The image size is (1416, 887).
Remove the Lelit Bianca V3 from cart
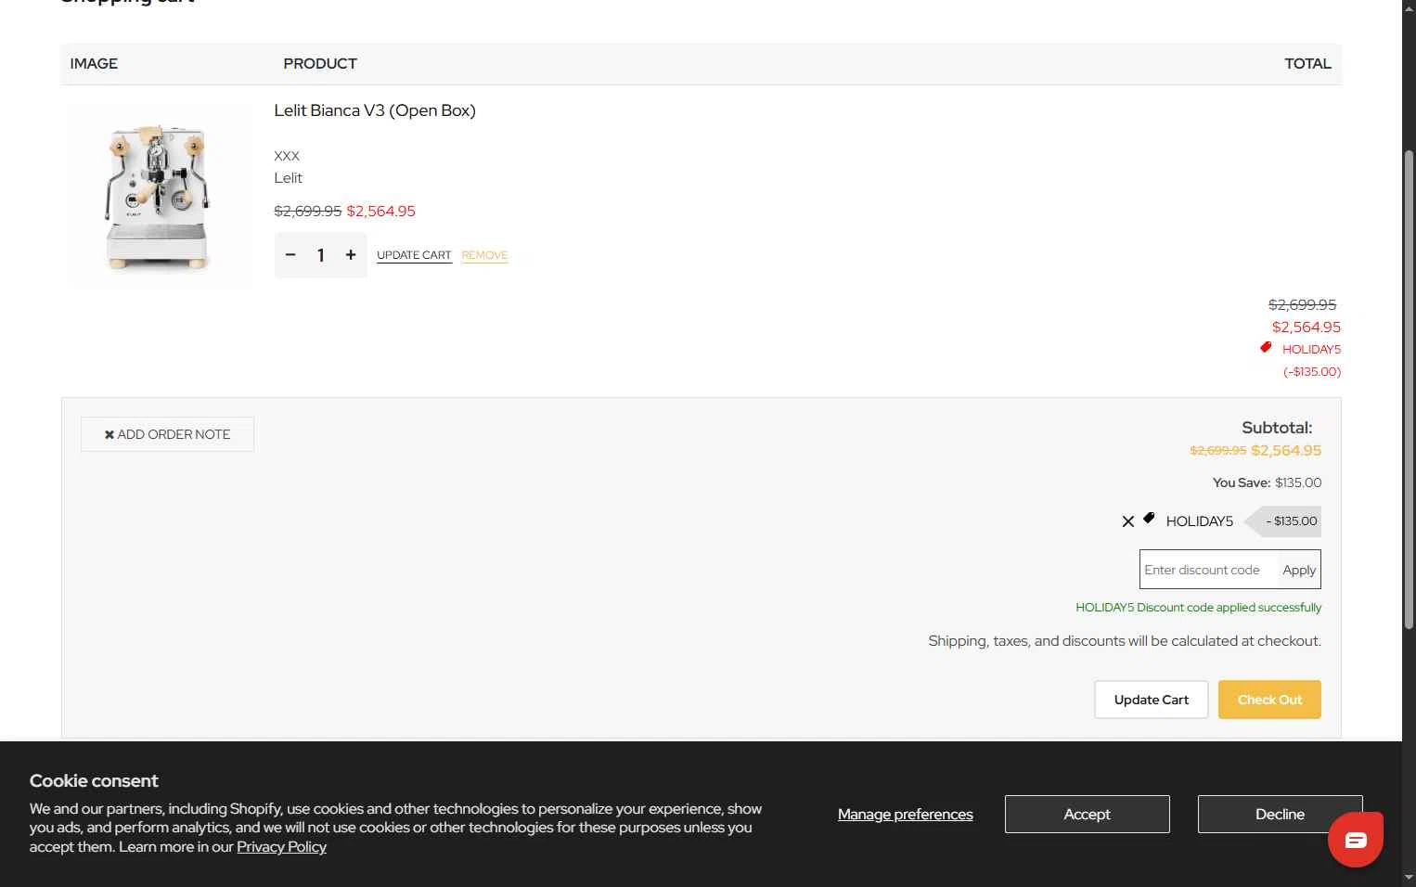(484, 255)
